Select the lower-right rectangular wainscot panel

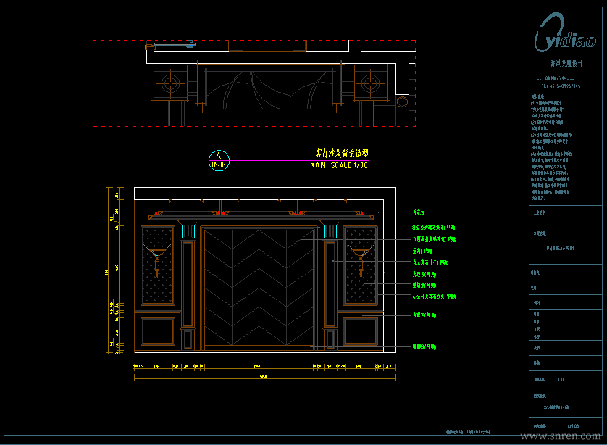[361, 331]
